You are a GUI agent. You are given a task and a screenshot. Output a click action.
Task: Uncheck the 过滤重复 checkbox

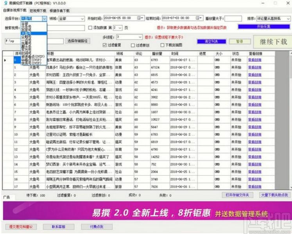(x=104, y=45)
